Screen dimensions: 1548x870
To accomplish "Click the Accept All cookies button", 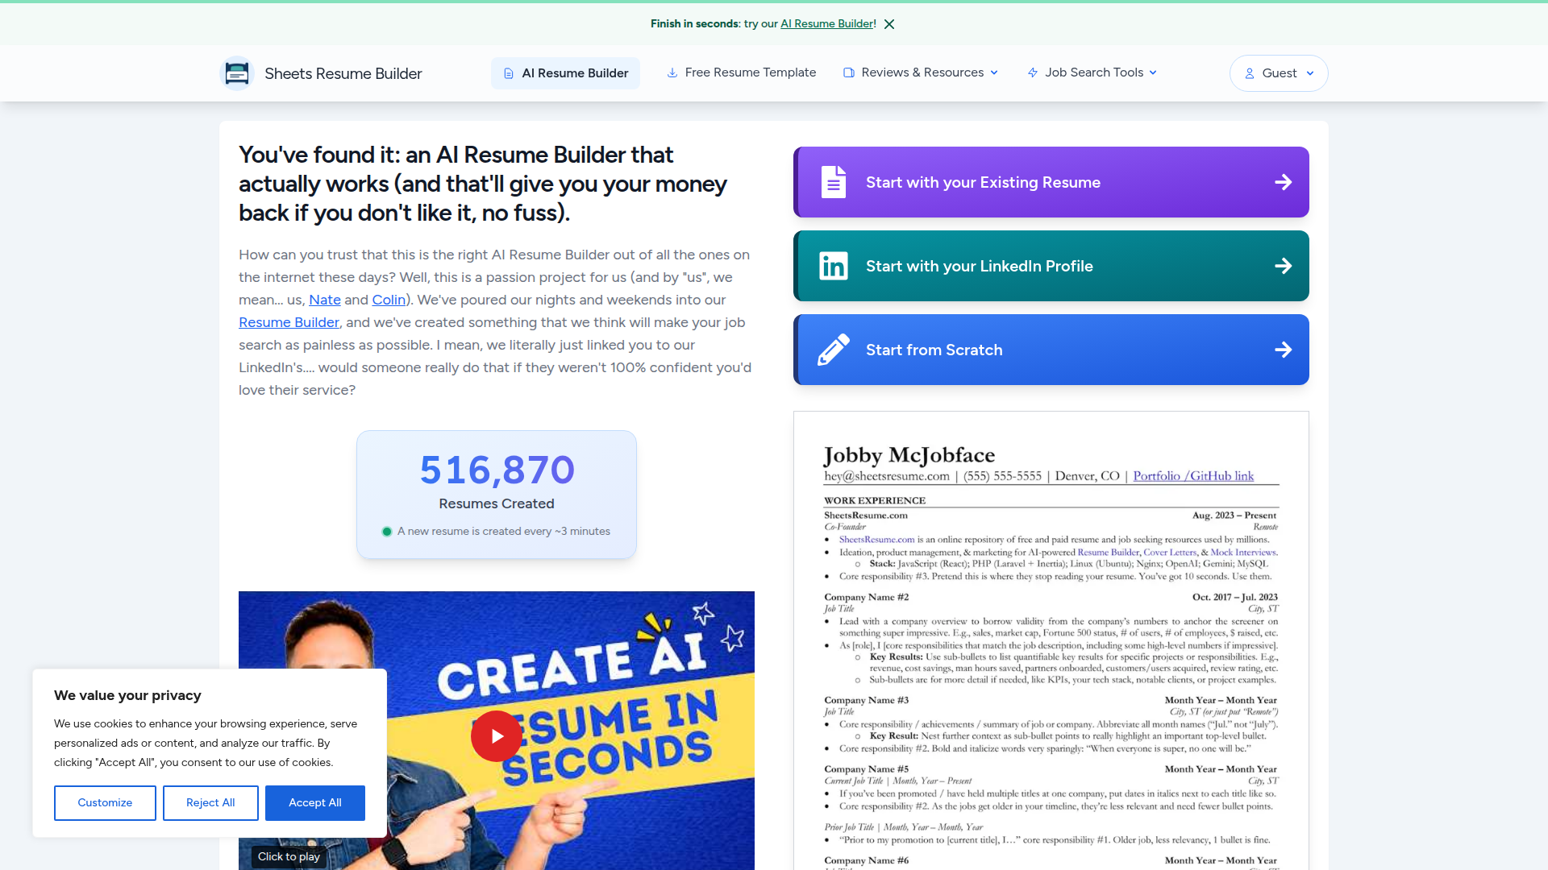I will coord(314,802).
